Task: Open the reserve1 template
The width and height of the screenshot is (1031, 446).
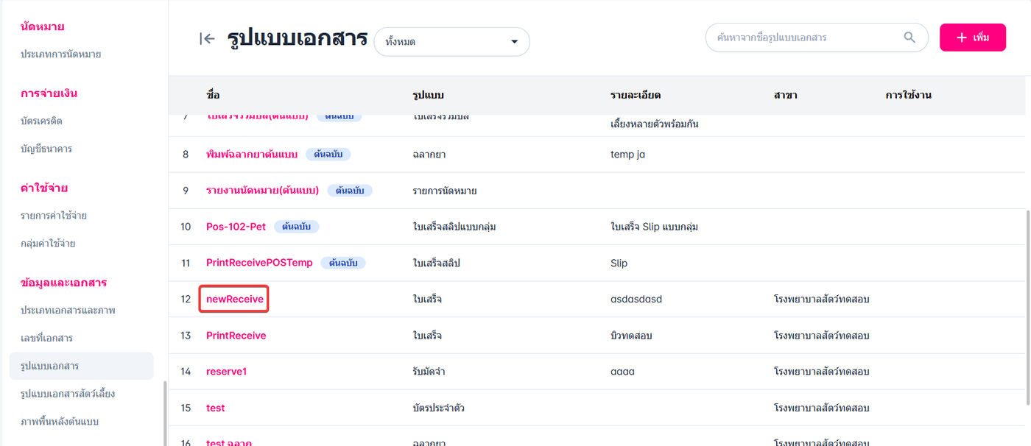Action: [226, 372]
